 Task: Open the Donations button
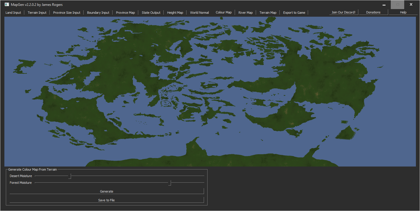pyautogui.click(x=373, y=12)
